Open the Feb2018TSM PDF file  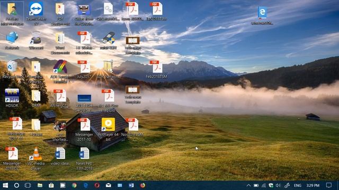157,69
